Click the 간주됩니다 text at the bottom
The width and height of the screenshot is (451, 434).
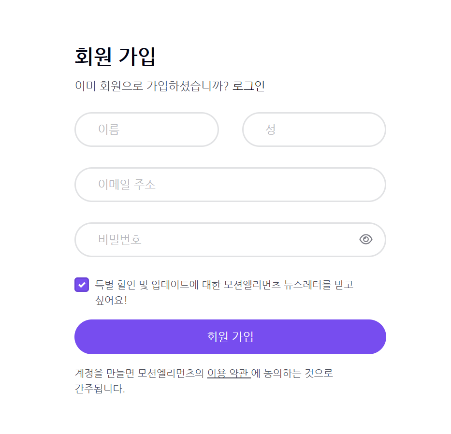[x=100, y=389]
